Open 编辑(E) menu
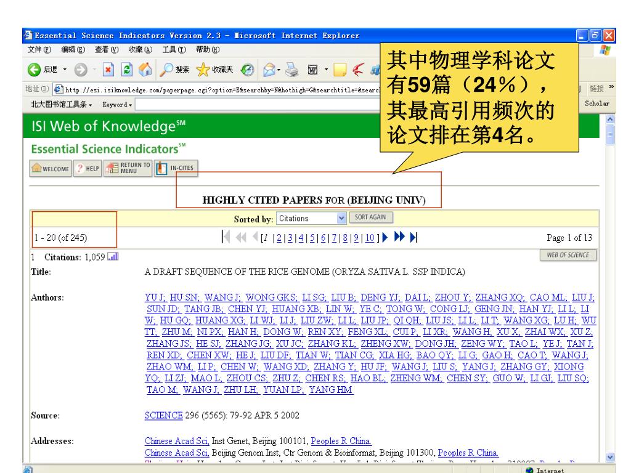Image resolution: width=631 pixels, height=473 pixels. point(73,49)
